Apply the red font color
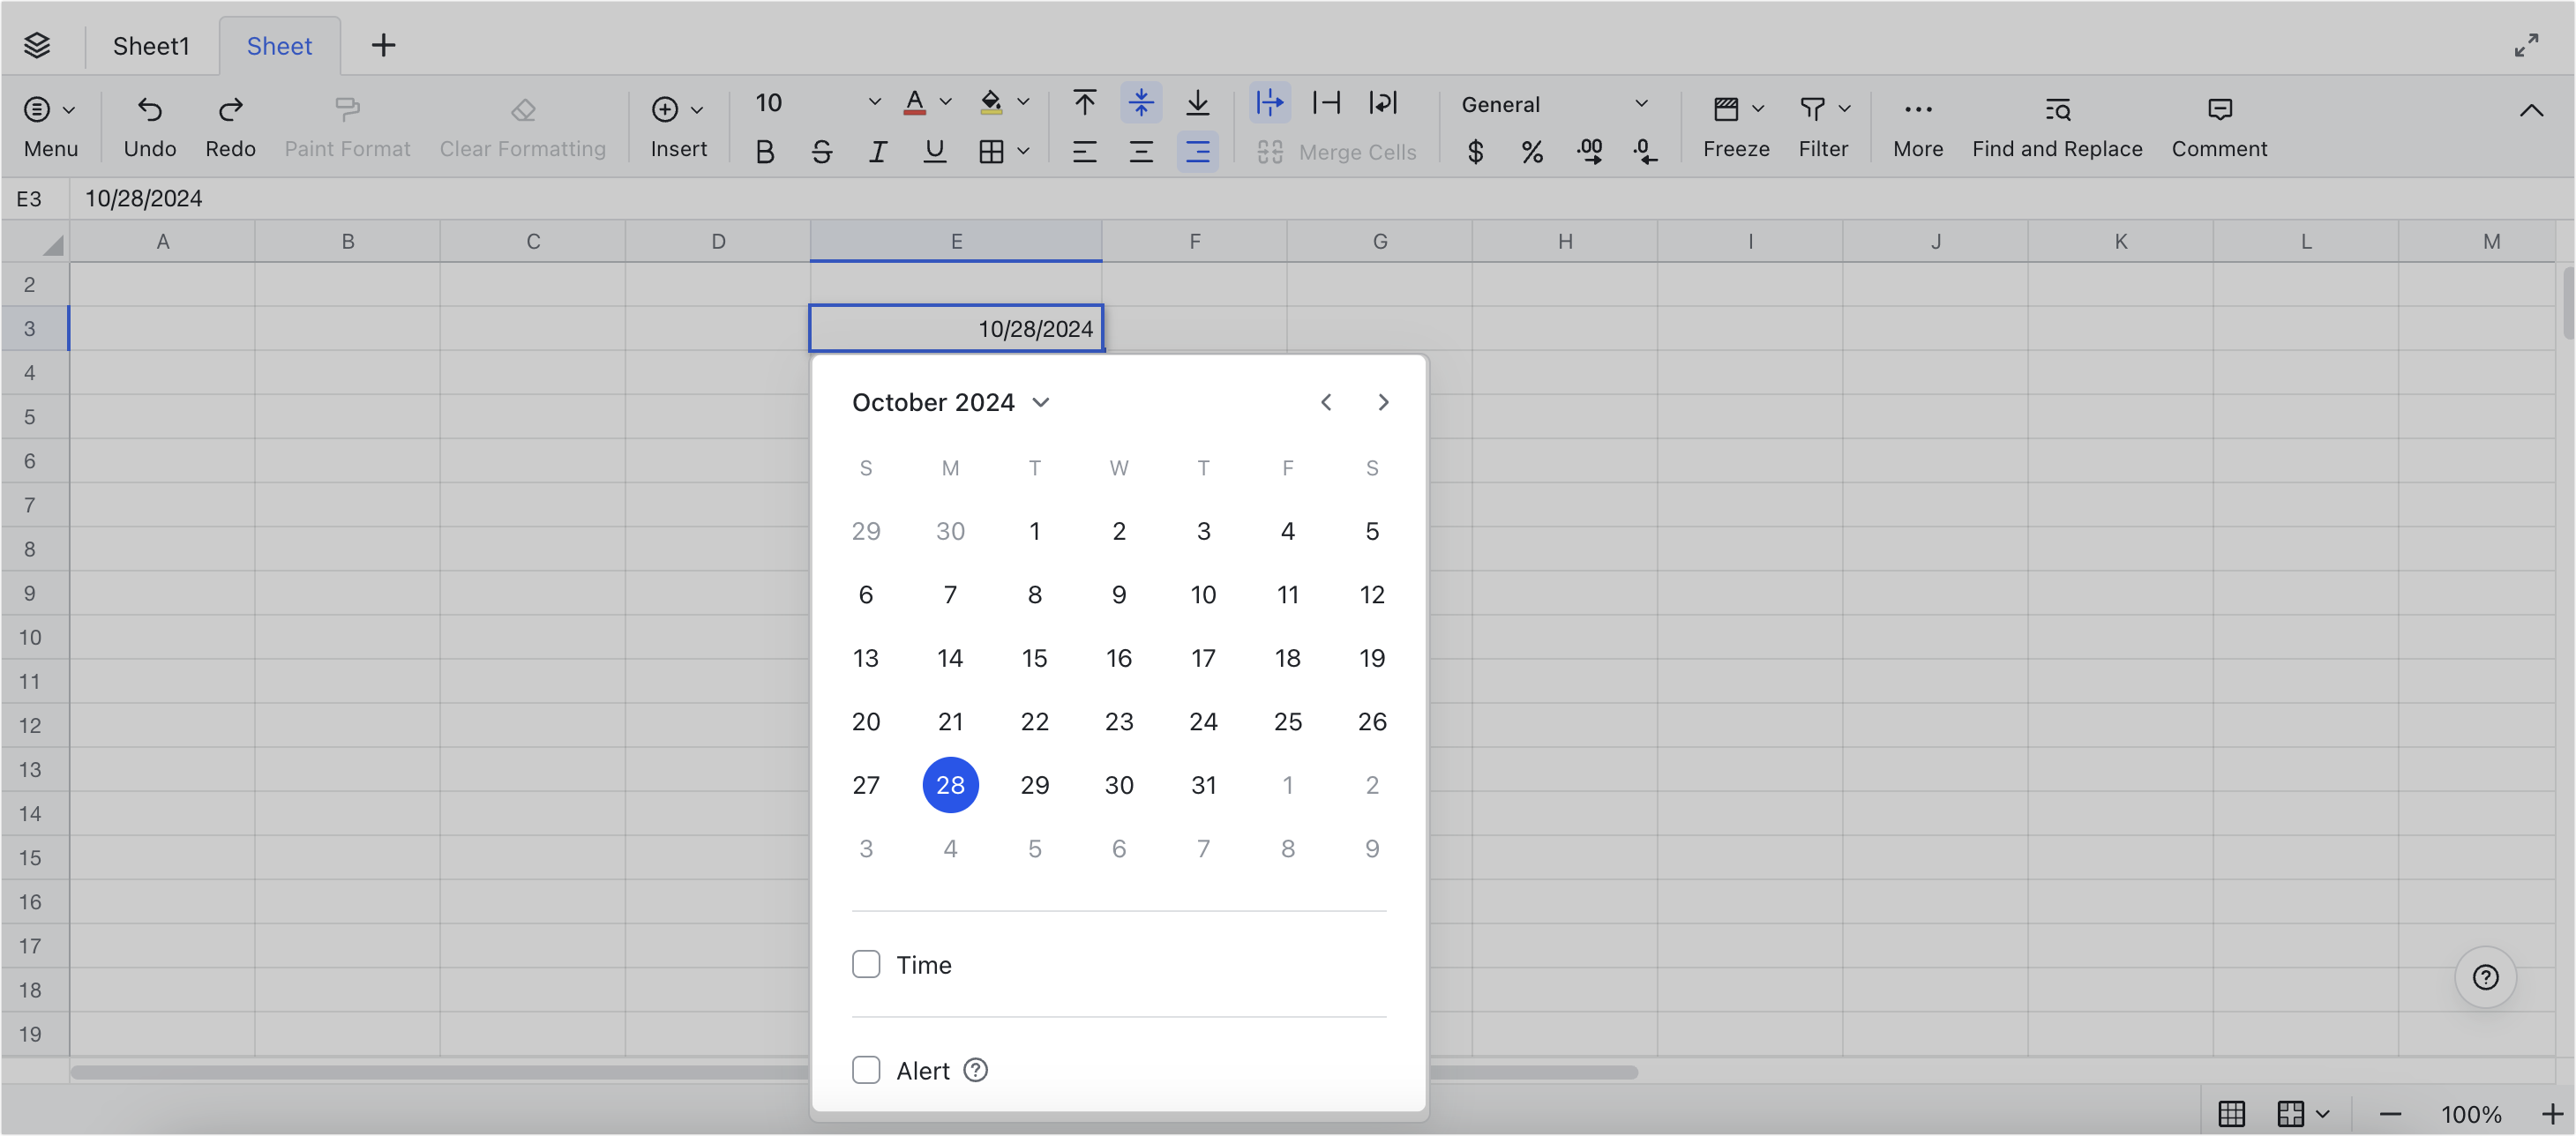 pos(914,102)
